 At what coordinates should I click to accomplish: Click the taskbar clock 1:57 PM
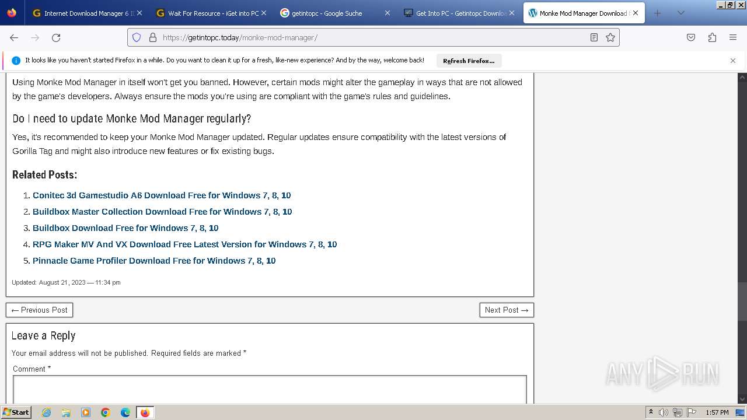click(x=717, y=412)
